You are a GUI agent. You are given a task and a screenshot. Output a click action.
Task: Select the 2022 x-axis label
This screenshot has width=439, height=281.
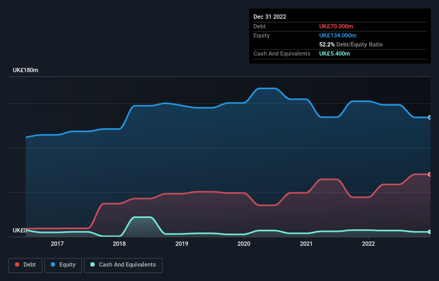[x=368, y=244]
